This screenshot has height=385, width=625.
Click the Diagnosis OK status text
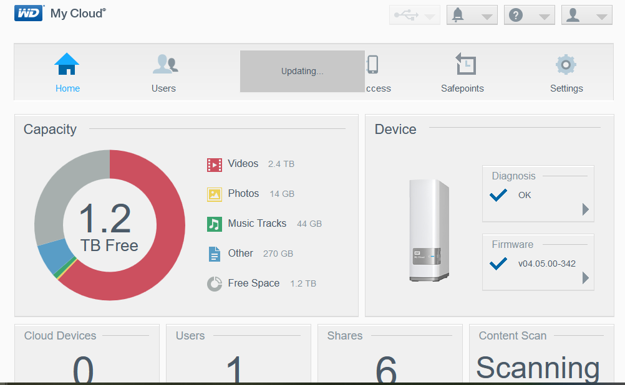click(x=525, y=195)
